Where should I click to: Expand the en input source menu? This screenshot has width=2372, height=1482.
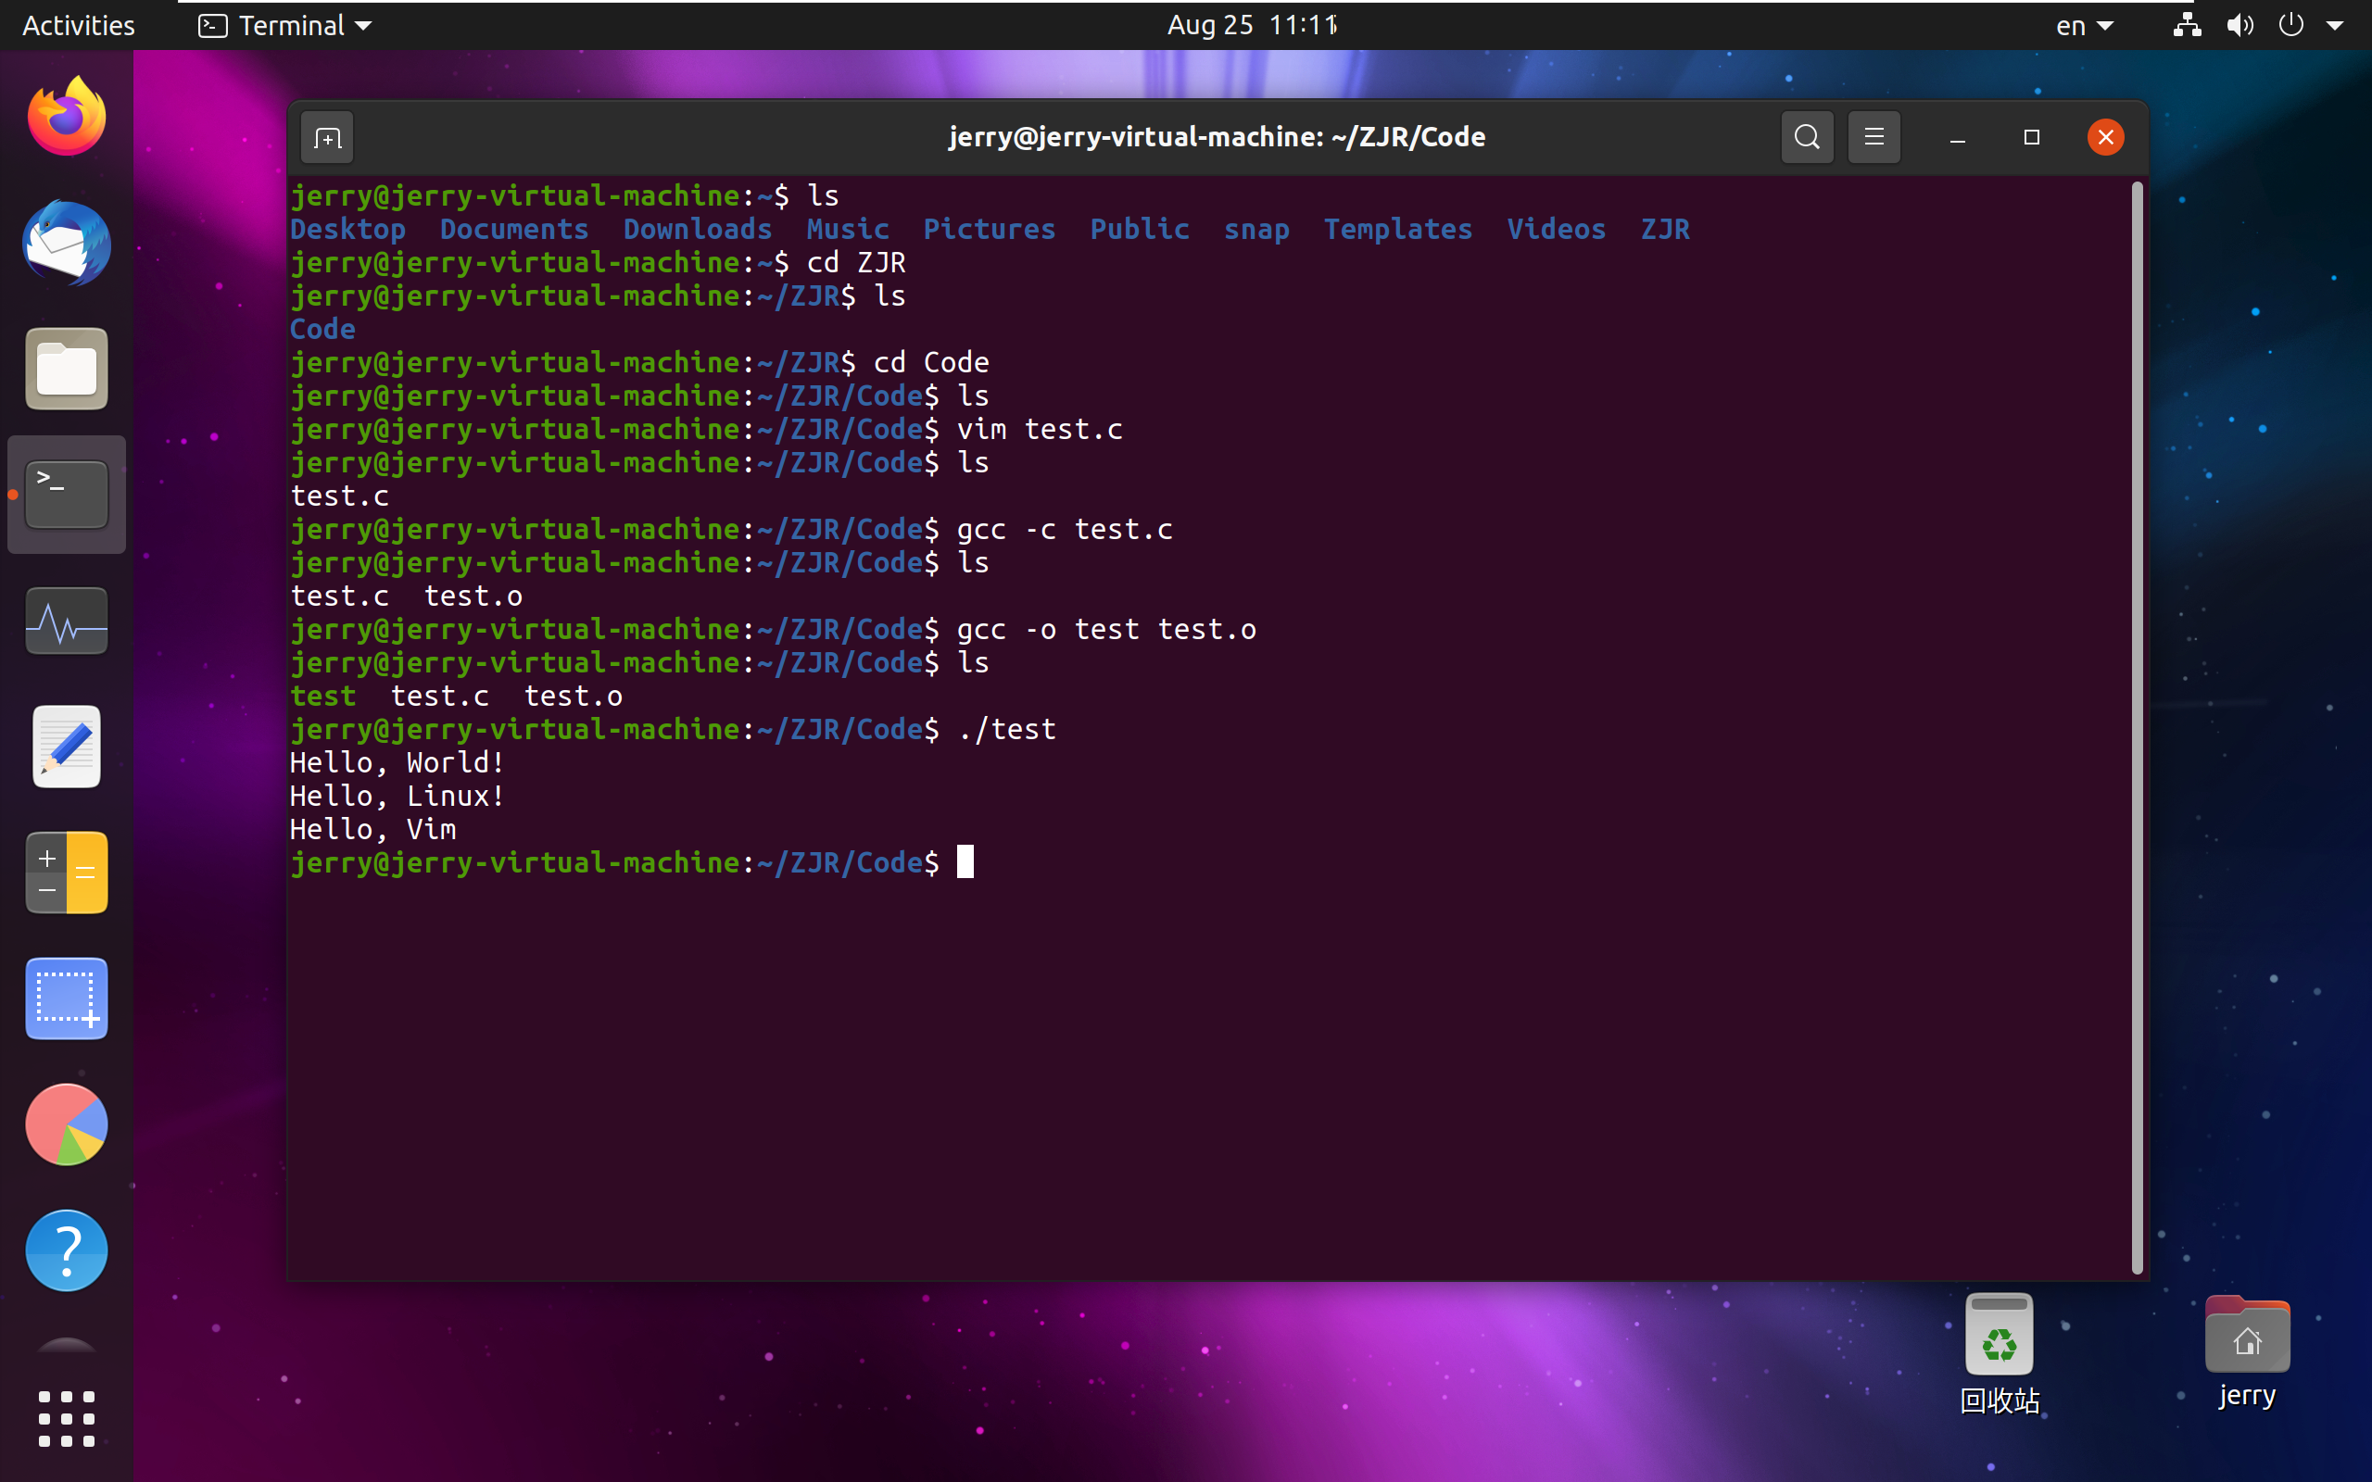pyautogui.click(x=2083, y=26)
